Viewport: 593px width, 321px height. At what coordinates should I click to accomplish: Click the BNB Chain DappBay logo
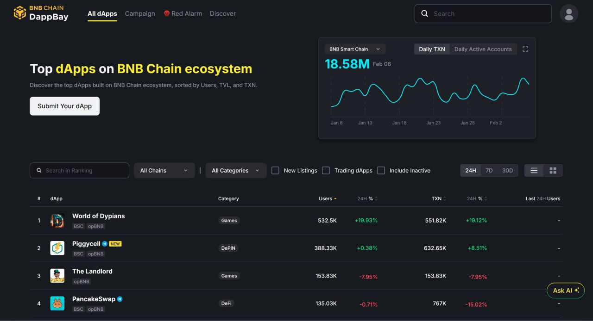click(41, 13)
